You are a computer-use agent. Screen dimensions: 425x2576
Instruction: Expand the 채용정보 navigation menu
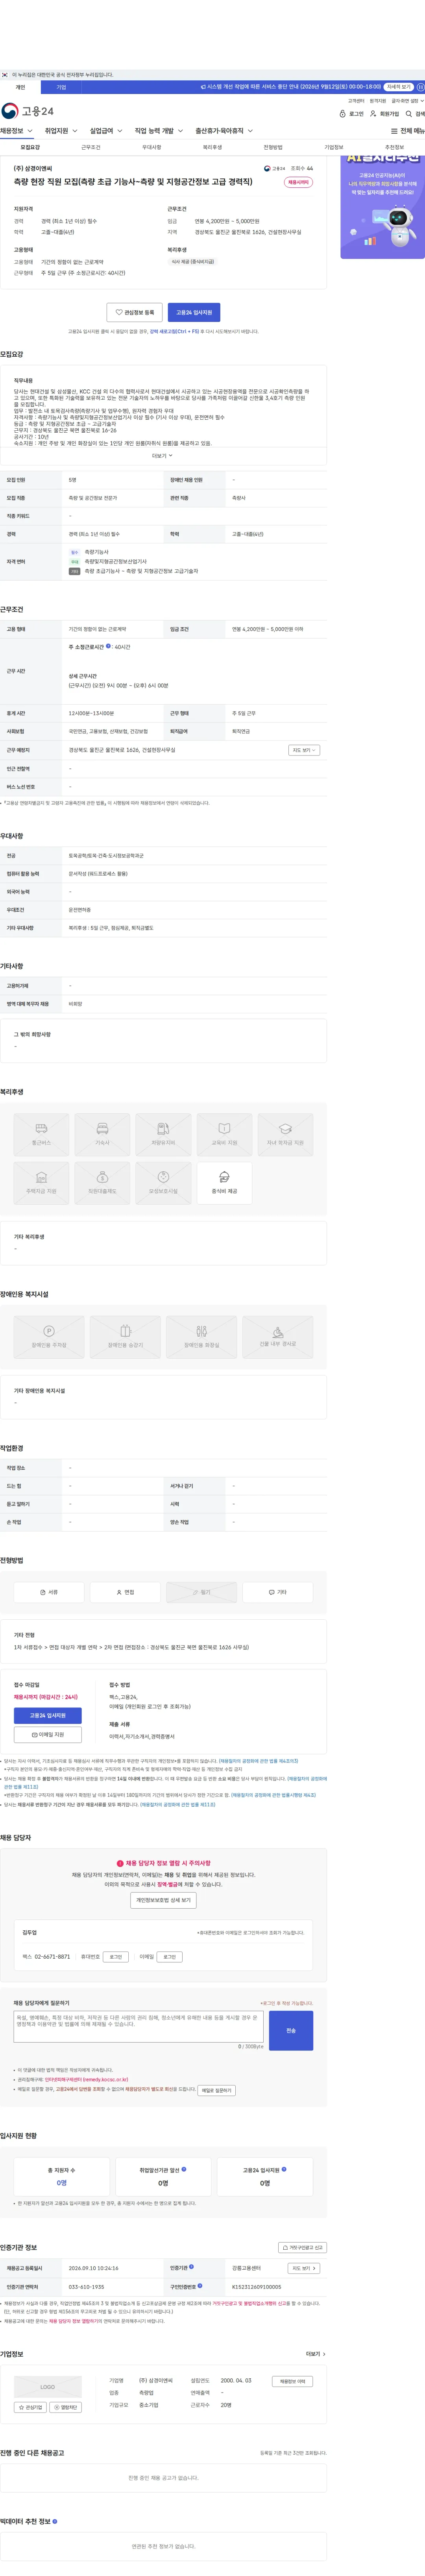tap(17, 131)
